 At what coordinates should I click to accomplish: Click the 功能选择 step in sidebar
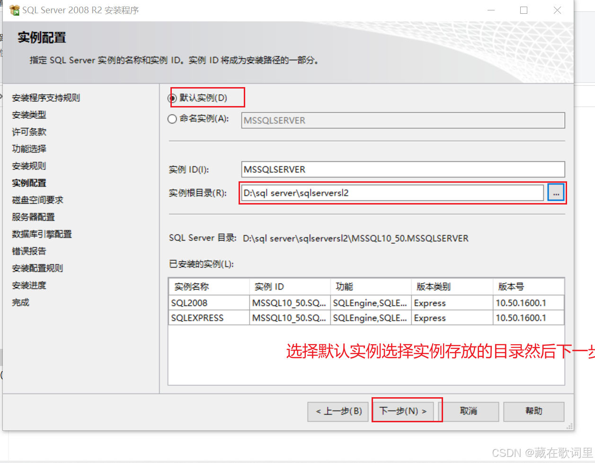click(29, 149)
